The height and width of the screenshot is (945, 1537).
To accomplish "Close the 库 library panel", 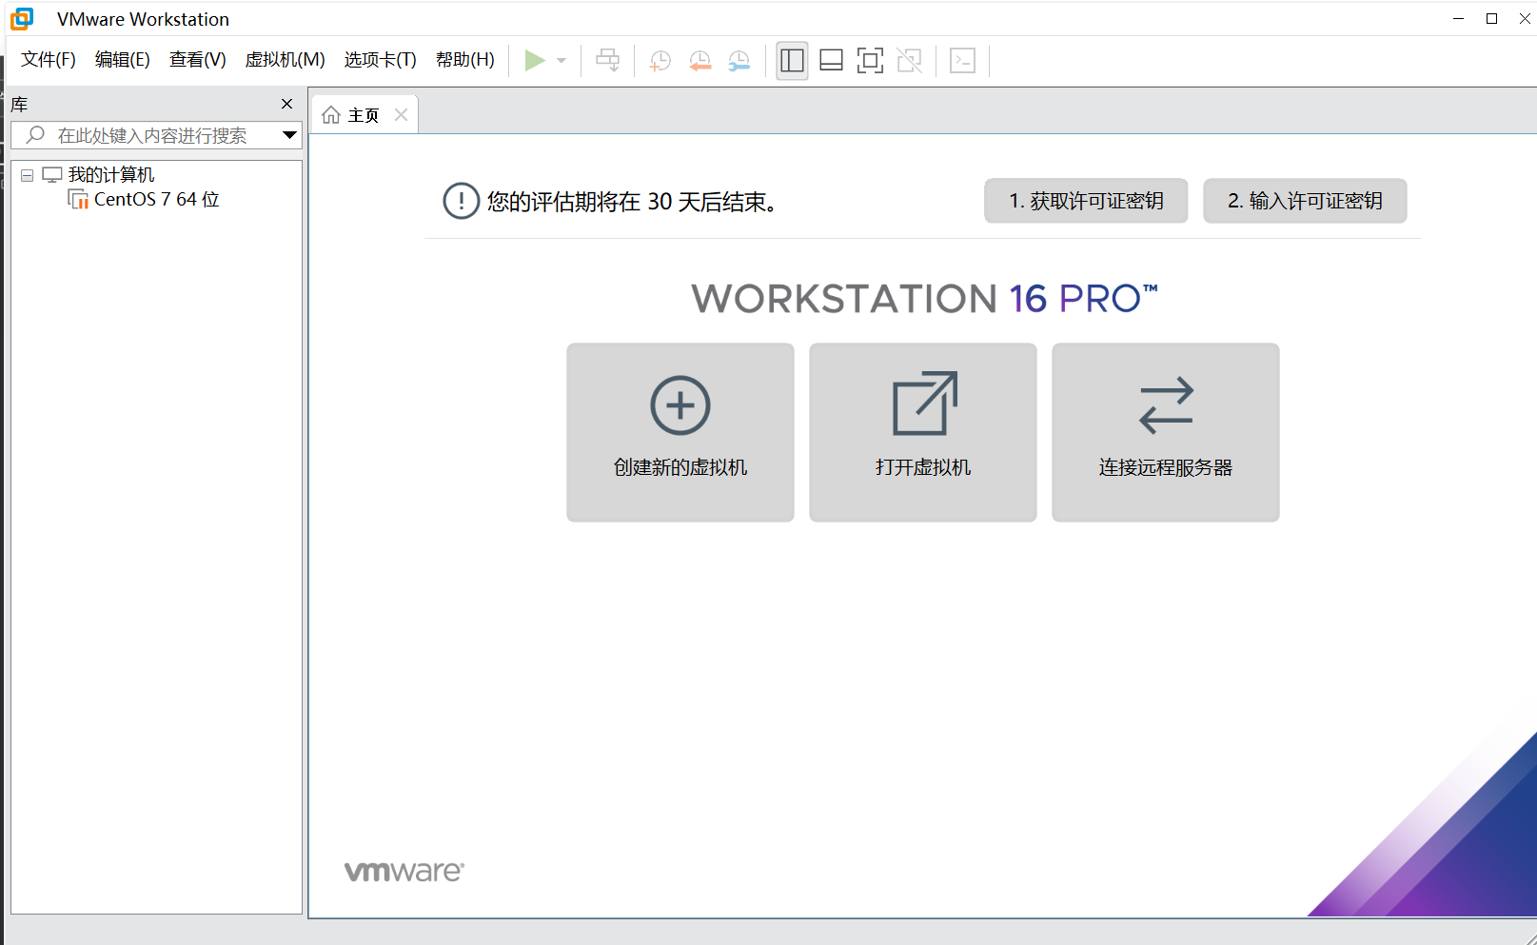I will 287,104.
